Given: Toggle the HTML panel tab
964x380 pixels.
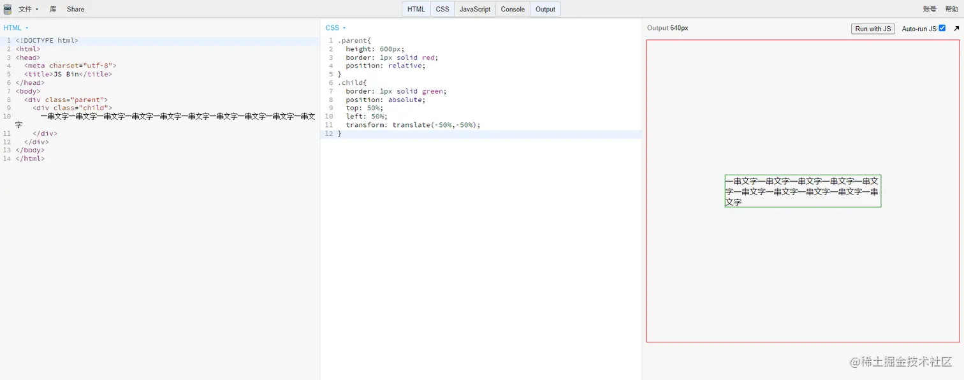Looking at the screenshot, I should click(416, 9).
